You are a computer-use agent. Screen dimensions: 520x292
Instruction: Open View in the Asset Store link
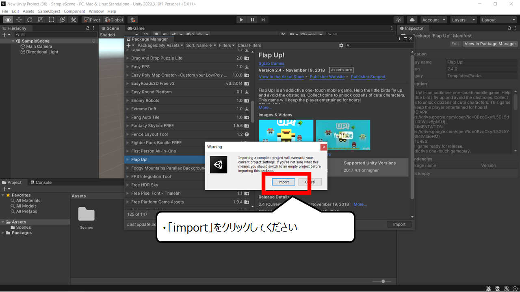coord(281,77)
